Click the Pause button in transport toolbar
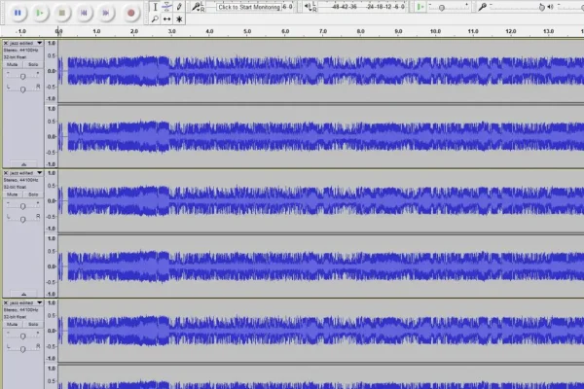Screen dimensions: 584x389 point(18,13)
